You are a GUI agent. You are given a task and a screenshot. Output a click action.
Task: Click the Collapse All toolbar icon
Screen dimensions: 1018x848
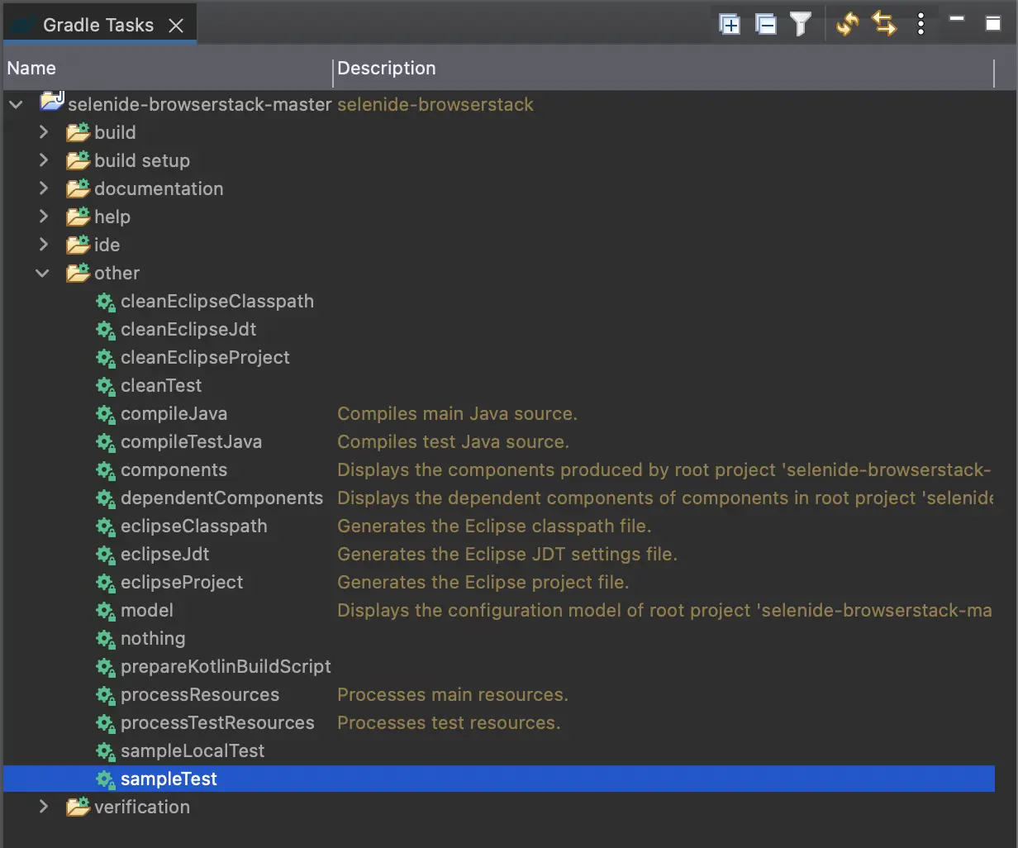click(766, 25)
